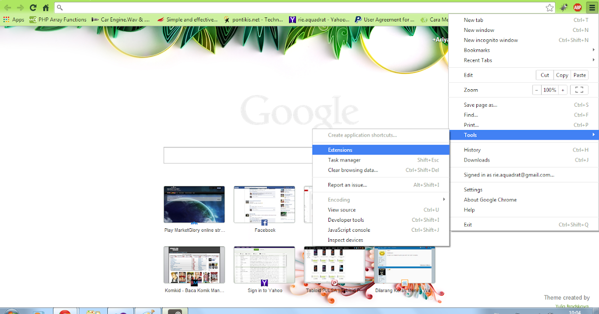The width and height of the screenshot is (599, 314).
Task: Expand the Recent Tabs submenu
Action: pyautogui.click(x=523, y=60)
